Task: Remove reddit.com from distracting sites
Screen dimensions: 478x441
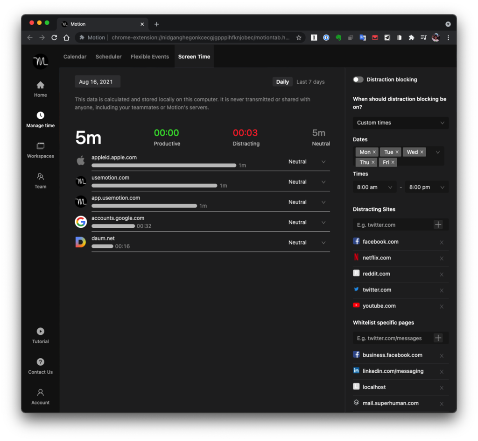Action: (x=442, y=275)
